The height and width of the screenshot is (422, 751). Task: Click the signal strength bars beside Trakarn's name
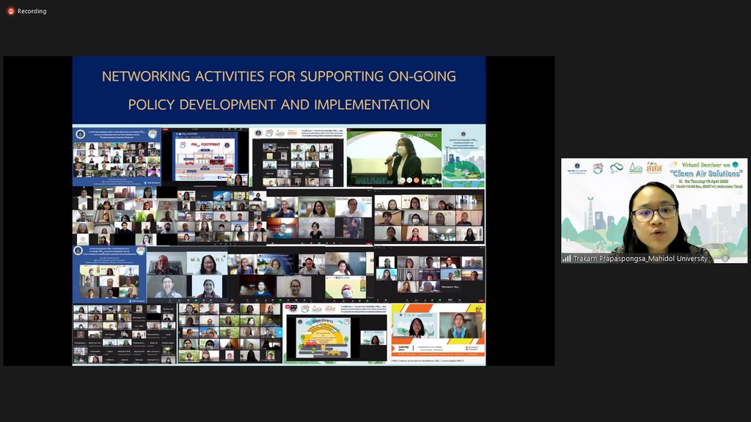click(x=566, y=259)
